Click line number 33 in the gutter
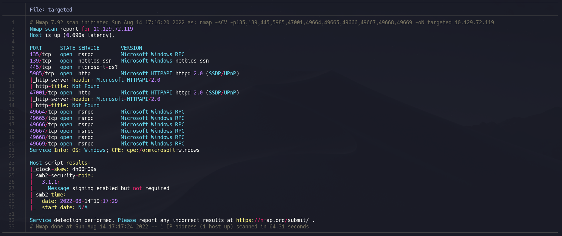 coord(12,227)
